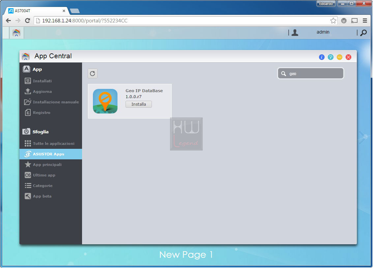
Task: Open the Registro section
Action: [x=51, y=113]
